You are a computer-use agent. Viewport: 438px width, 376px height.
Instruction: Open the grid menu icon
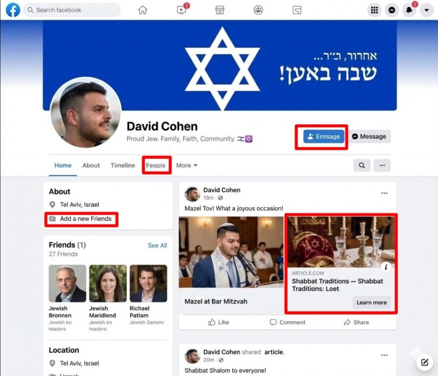(374, 10)
